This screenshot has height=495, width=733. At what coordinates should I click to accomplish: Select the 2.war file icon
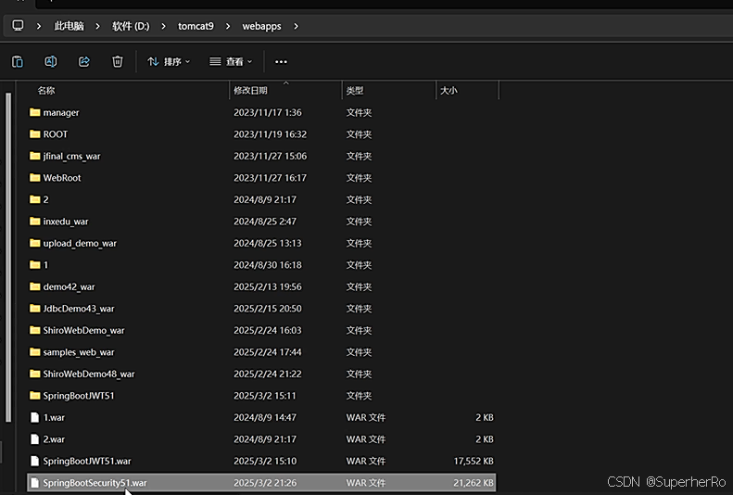coord(34,438)
